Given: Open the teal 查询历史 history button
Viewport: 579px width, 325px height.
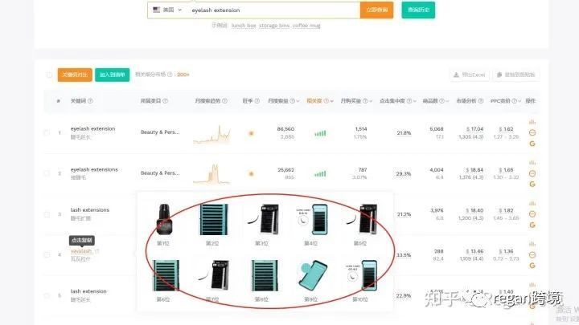Looking at the screenshot, I should (418, 10).
